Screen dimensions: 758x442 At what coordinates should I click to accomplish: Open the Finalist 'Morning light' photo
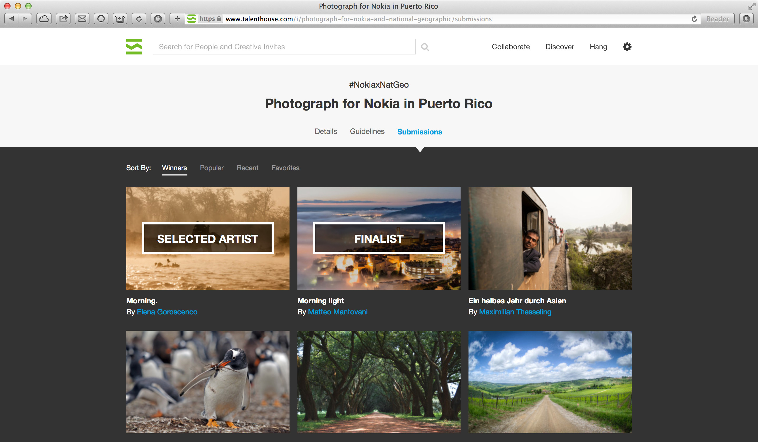click(x=379, y=238)
